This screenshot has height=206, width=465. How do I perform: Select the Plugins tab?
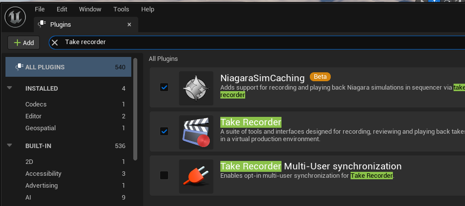(86, 24)
